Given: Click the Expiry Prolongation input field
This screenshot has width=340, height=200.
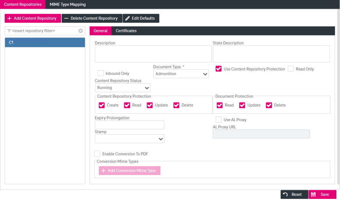Looking at the screenshot, I should click(129, 125).
